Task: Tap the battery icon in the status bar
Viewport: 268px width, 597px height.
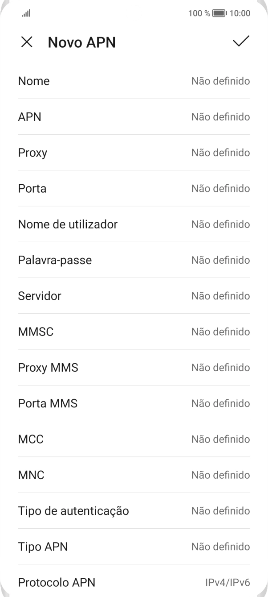Action: (x=218, y=13)
